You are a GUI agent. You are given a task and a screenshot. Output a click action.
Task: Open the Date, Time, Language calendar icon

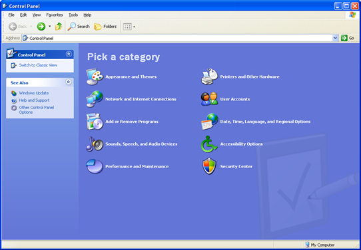(x=210, y=122)
